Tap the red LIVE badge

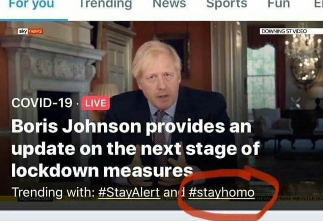(96, 103)
